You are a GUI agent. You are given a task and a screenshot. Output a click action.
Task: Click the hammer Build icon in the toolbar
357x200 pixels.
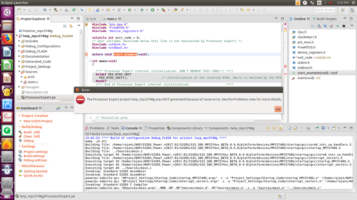click(55, 10)
